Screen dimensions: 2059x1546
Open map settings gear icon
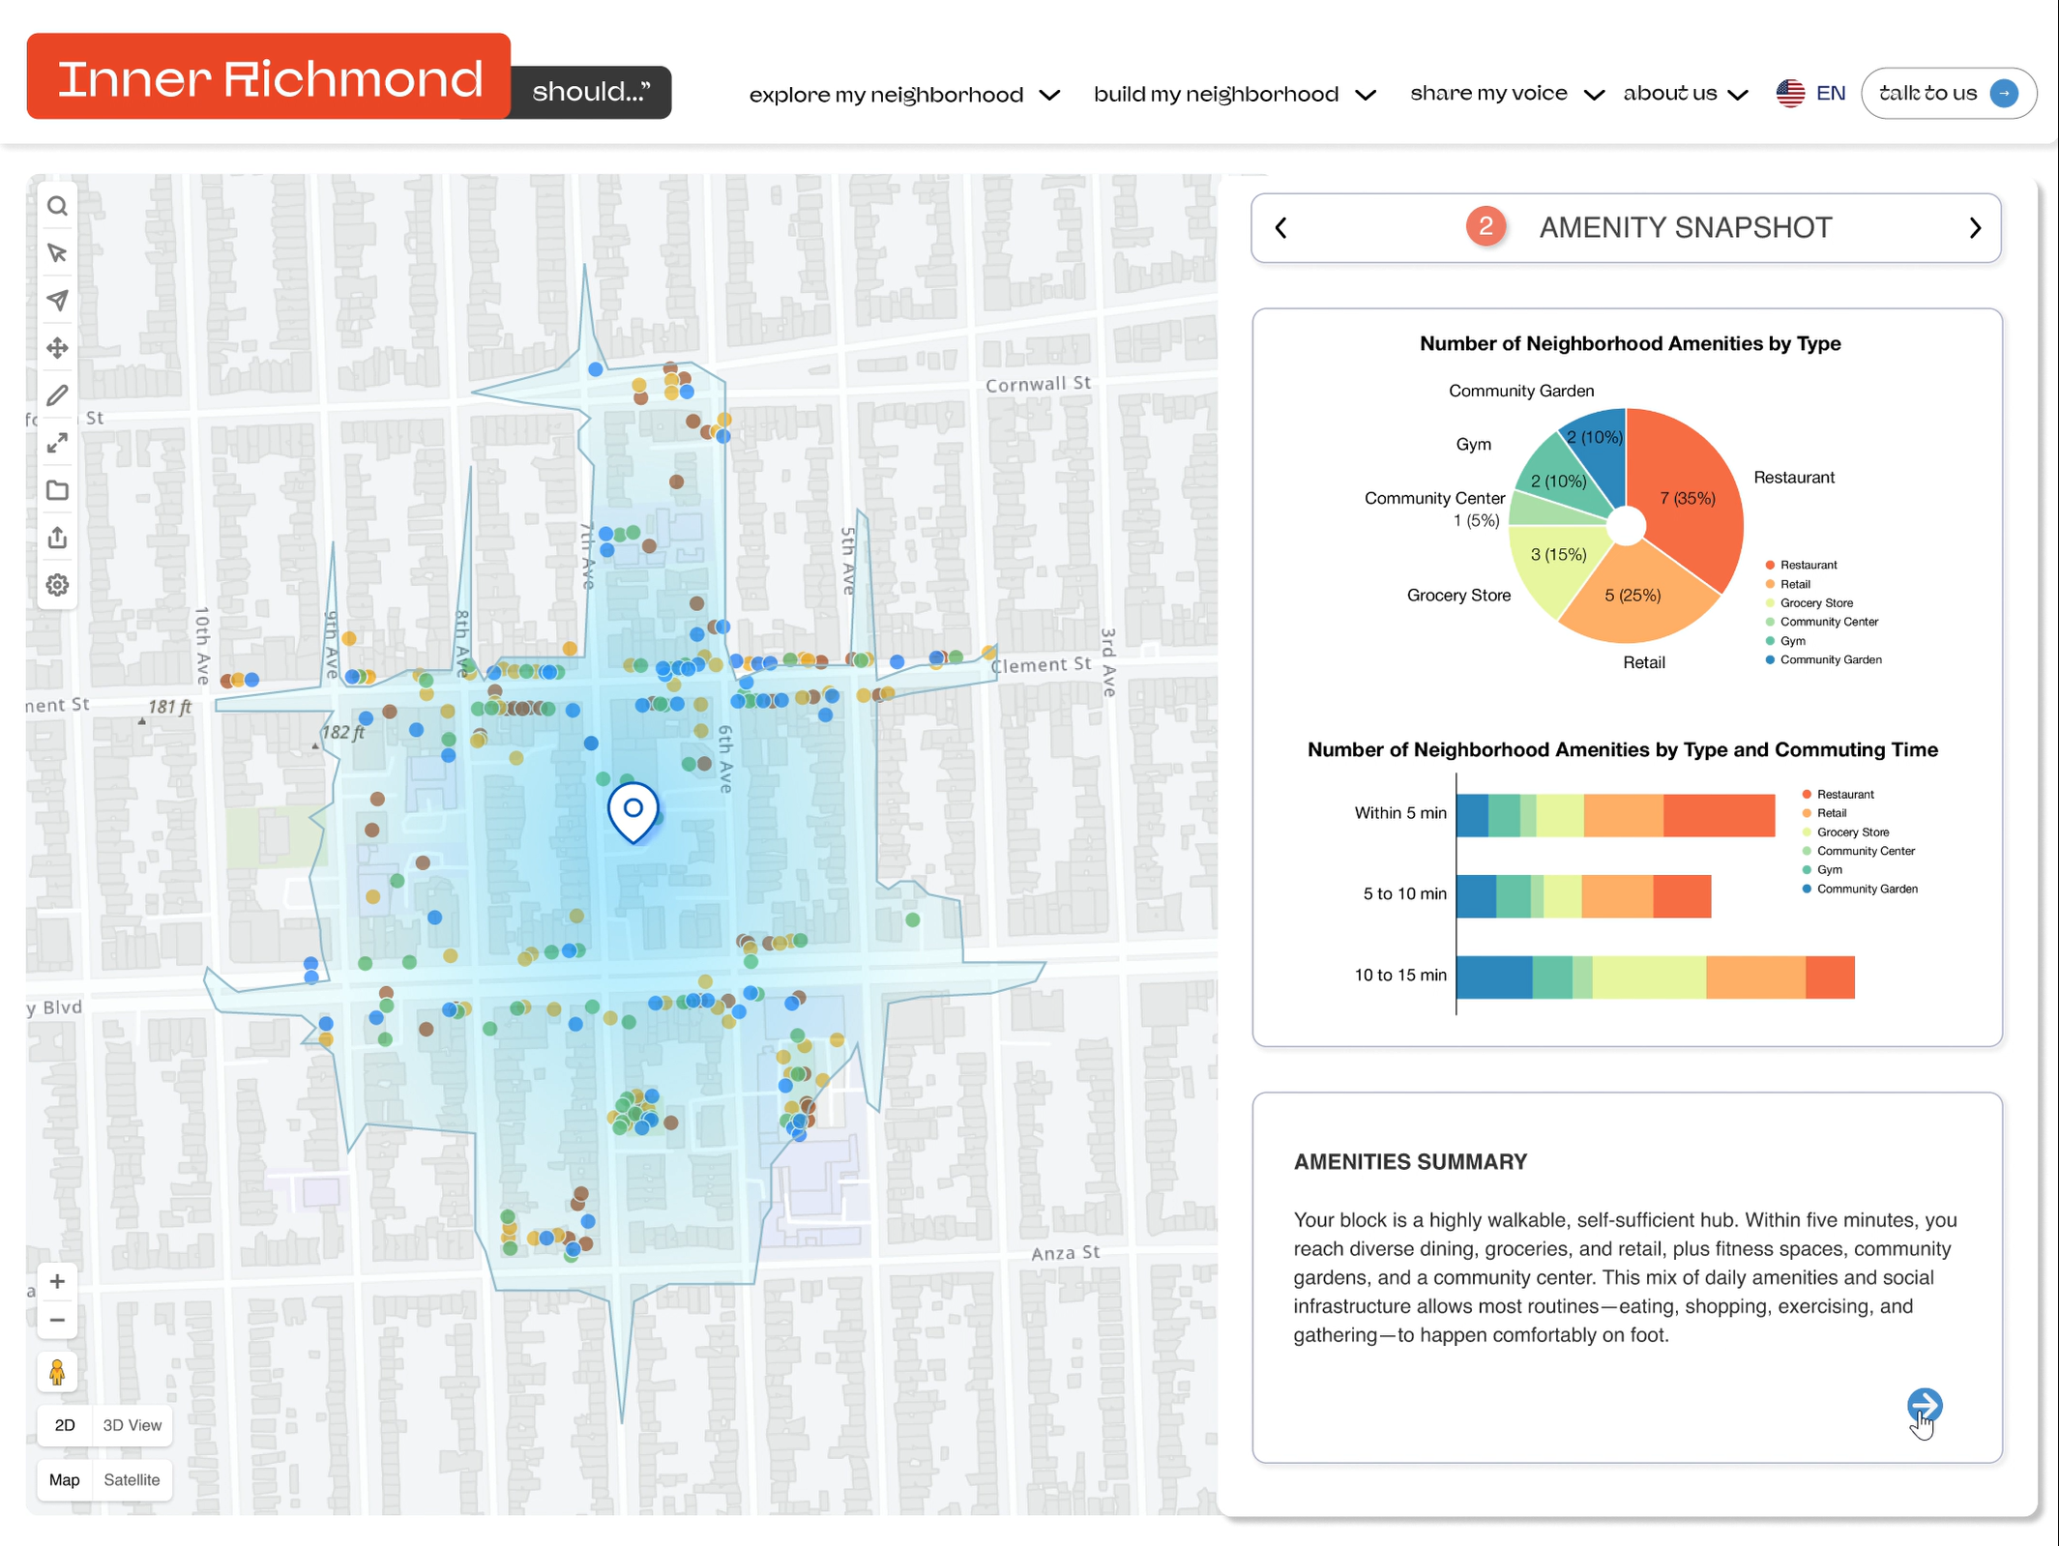pyautogui.click(x=57, y=585)
